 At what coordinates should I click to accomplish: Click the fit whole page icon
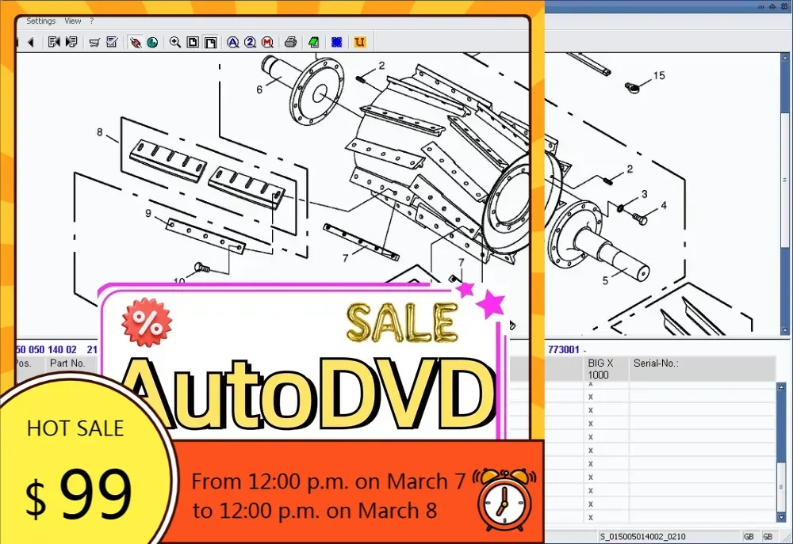tap(193, 43)
